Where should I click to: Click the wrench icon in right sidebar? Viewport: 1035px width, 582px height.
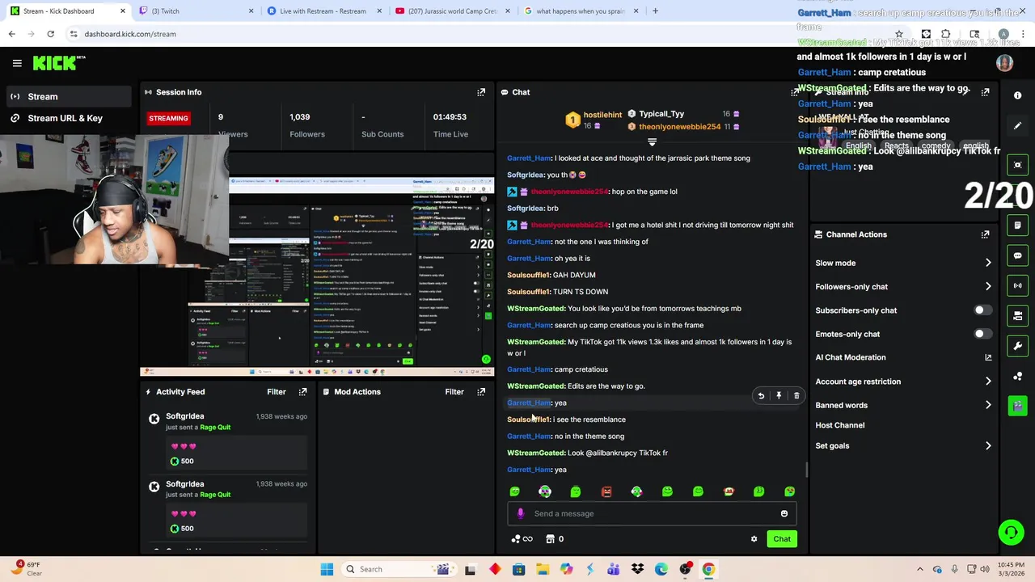click(x=1018, y=346)
